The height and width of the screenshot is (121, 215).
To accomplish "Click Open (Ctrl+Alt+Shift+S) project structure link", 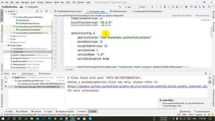I will pyautogui.click(x=182, y=16).
